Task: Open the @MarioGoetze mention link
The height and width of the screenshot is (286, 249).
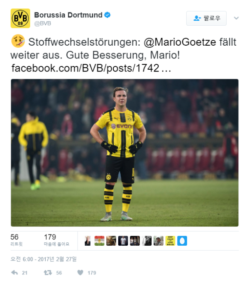Action: tap(180, 42)
